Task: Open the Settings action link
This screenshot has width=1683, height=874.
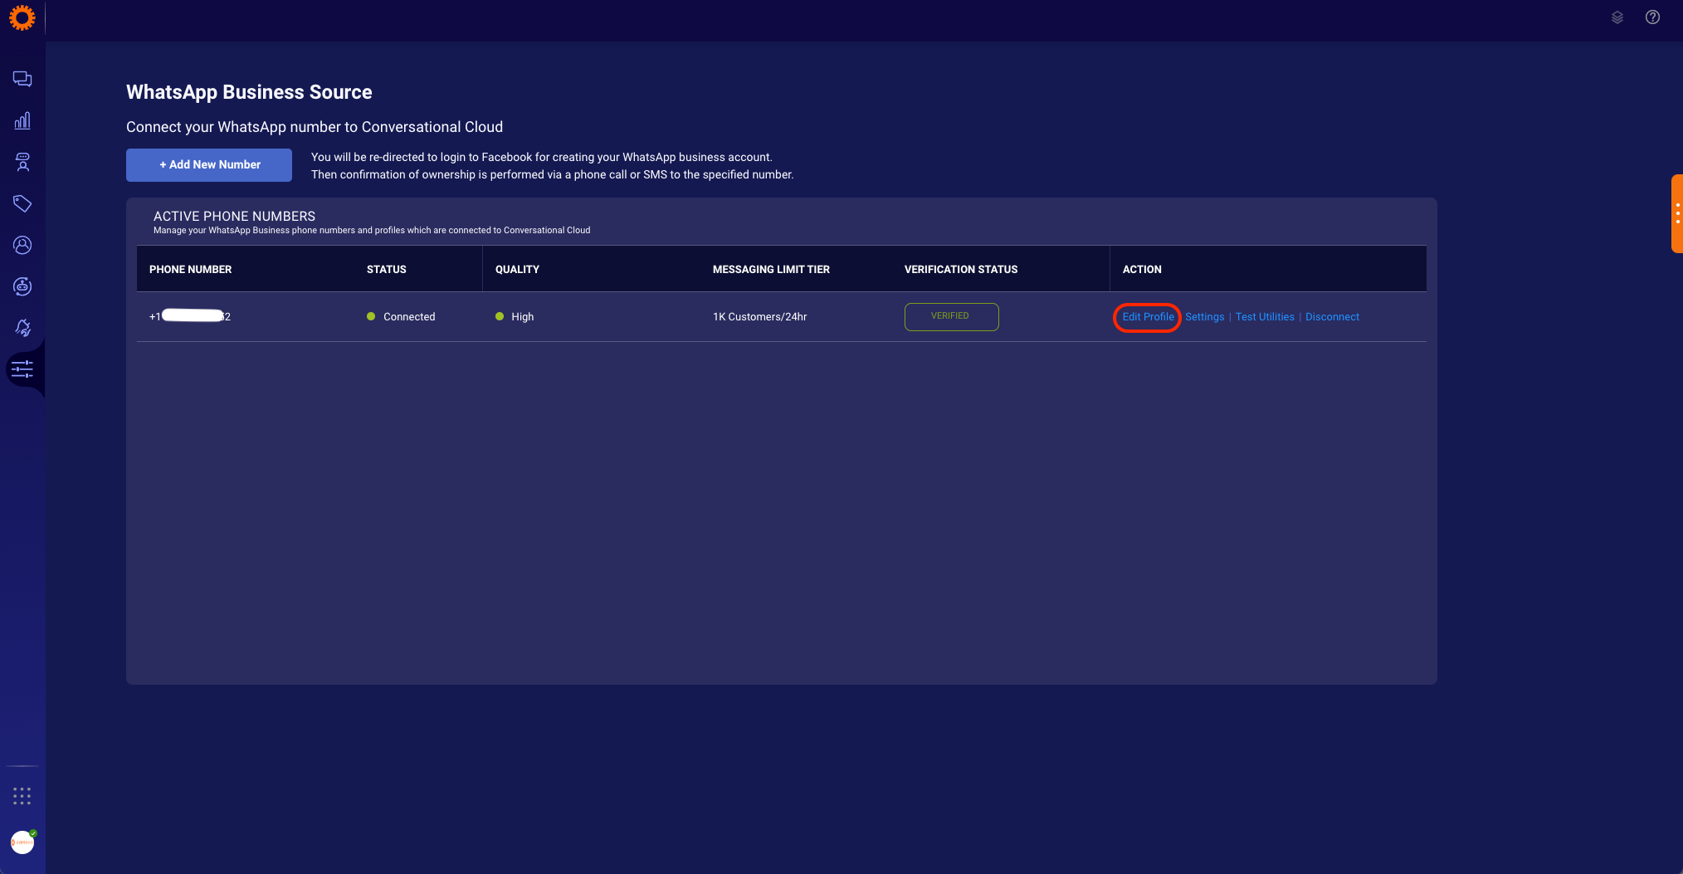Action: [x=1204, y=317]
